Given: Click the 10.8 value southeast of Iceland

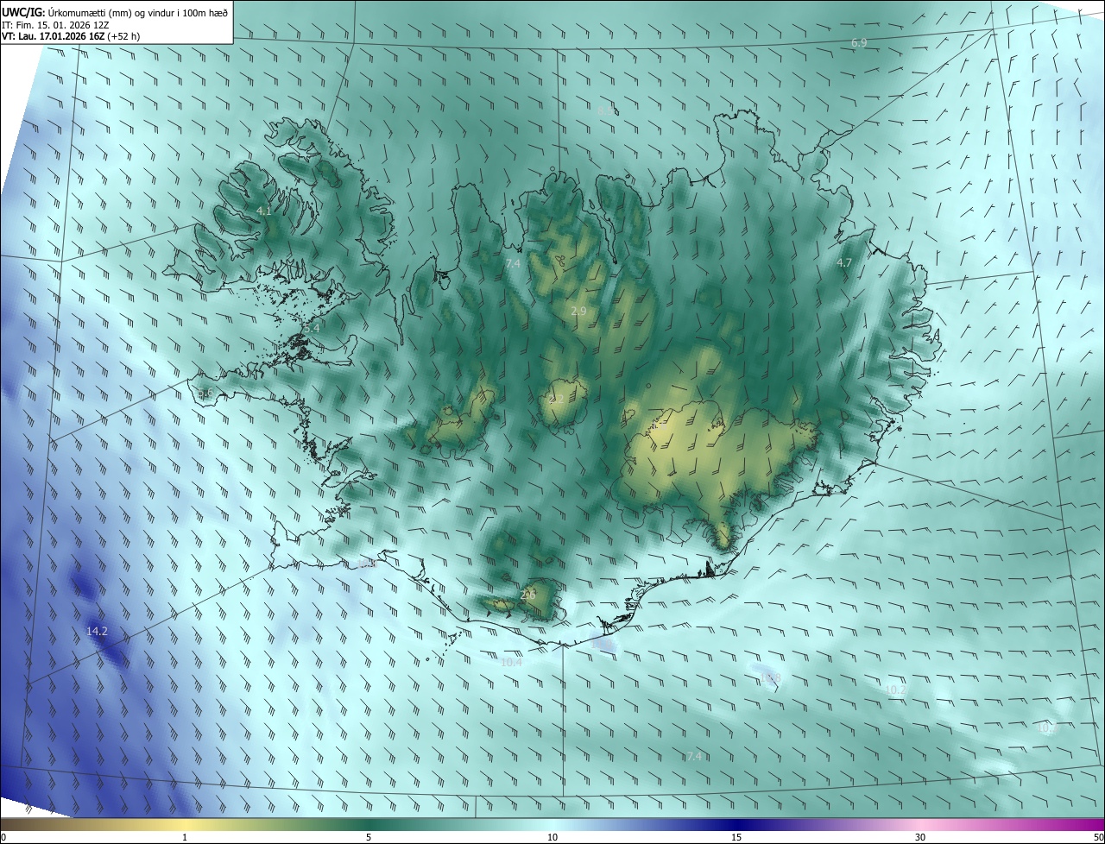Looking at the screenshot, I should point(770,678).
